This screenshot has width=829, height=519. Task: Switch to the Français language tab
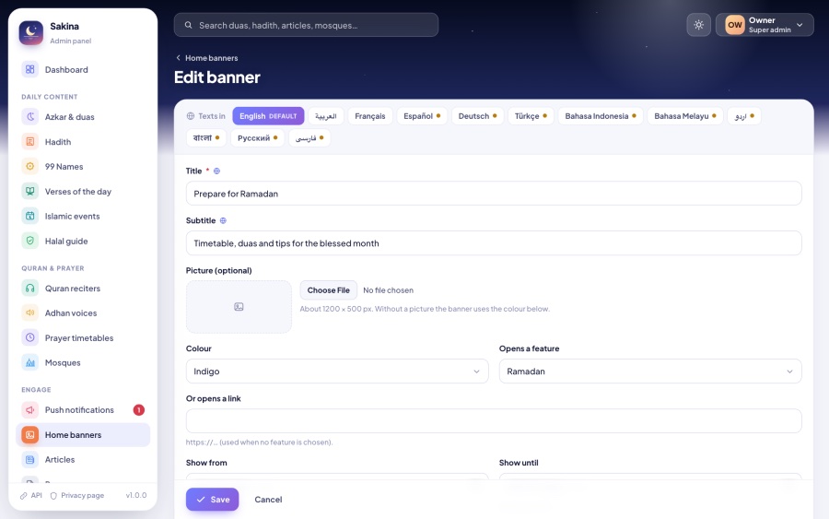coord(370,116)
